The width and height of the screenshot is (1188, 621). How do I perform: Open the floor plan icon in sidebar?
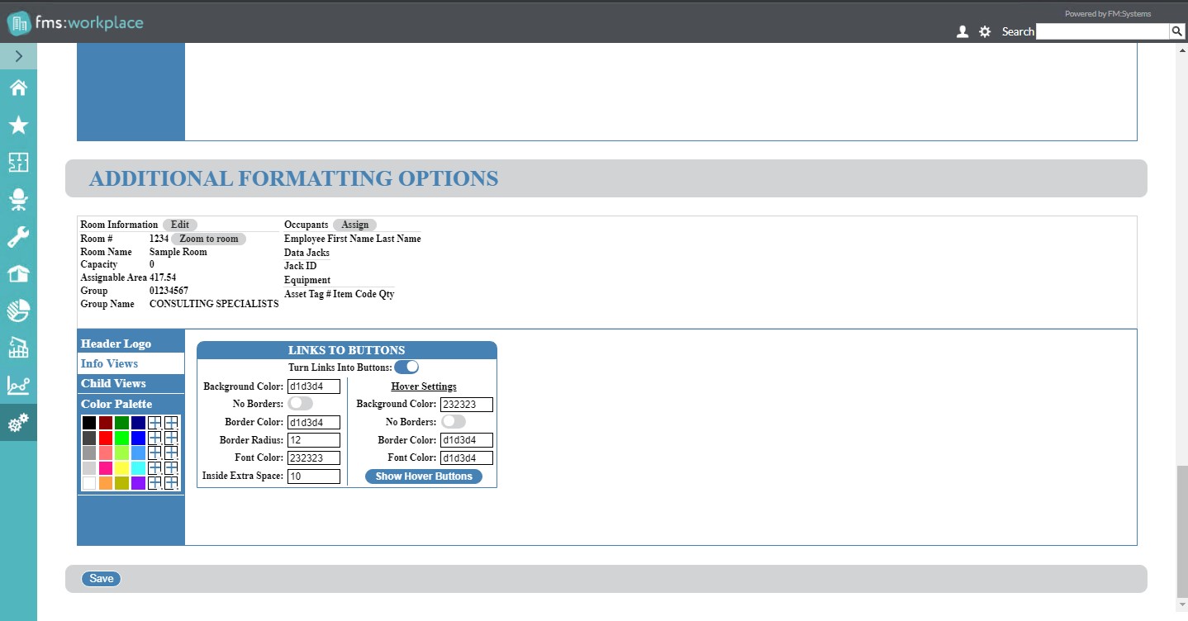(x=18, y=162)
